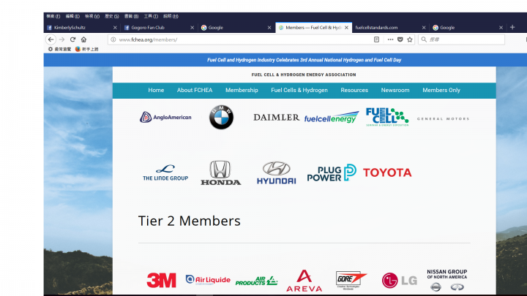This screenshot has height=296, width=527.
Task: Open the Firefox getting started bookmark
Action: tap(86, 49)
